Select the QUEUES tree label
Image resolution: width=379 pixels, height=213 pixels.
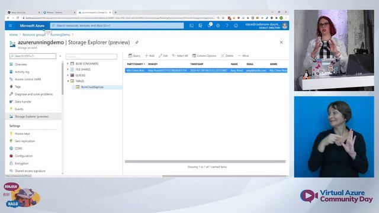[81, 75]
